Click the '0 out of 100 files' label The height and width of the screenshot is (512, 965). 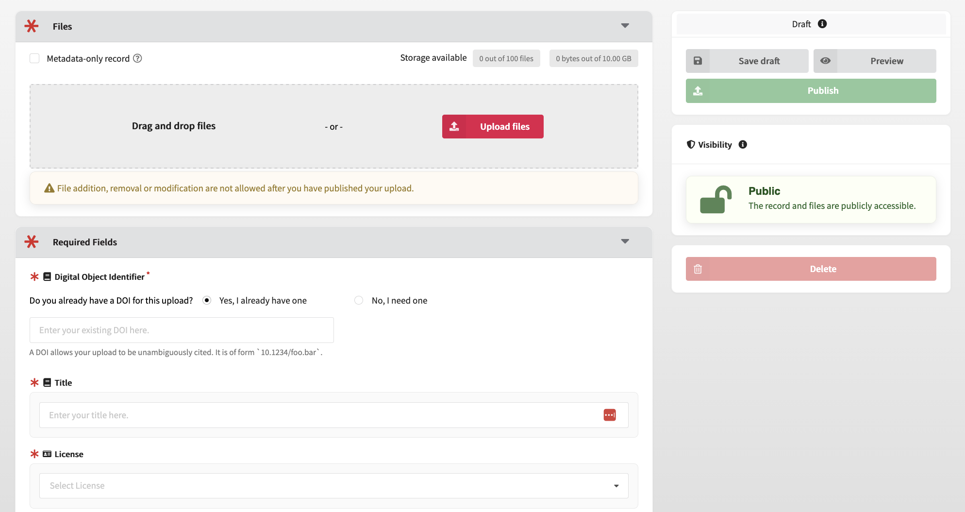tap(506, 58)
